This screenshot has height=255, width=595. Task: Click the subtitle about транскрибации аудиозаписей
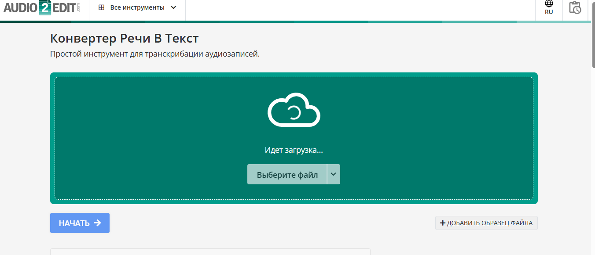tap(155, 54)
